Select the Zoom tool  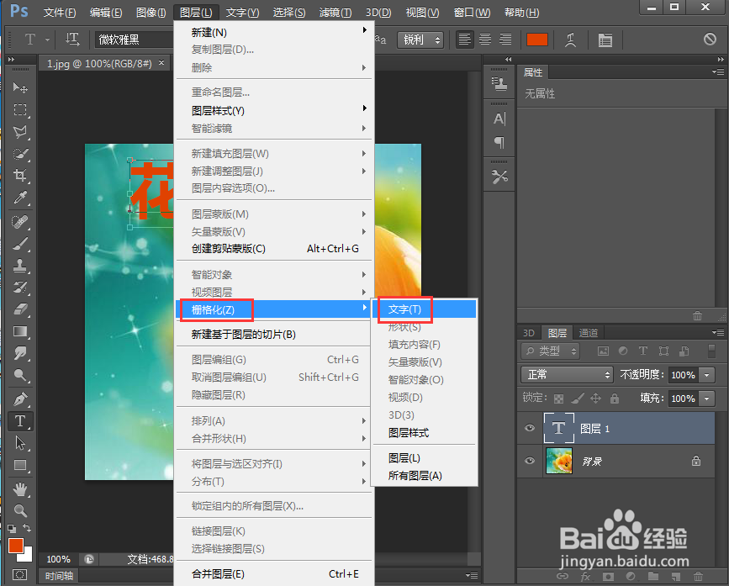[19, 510]
